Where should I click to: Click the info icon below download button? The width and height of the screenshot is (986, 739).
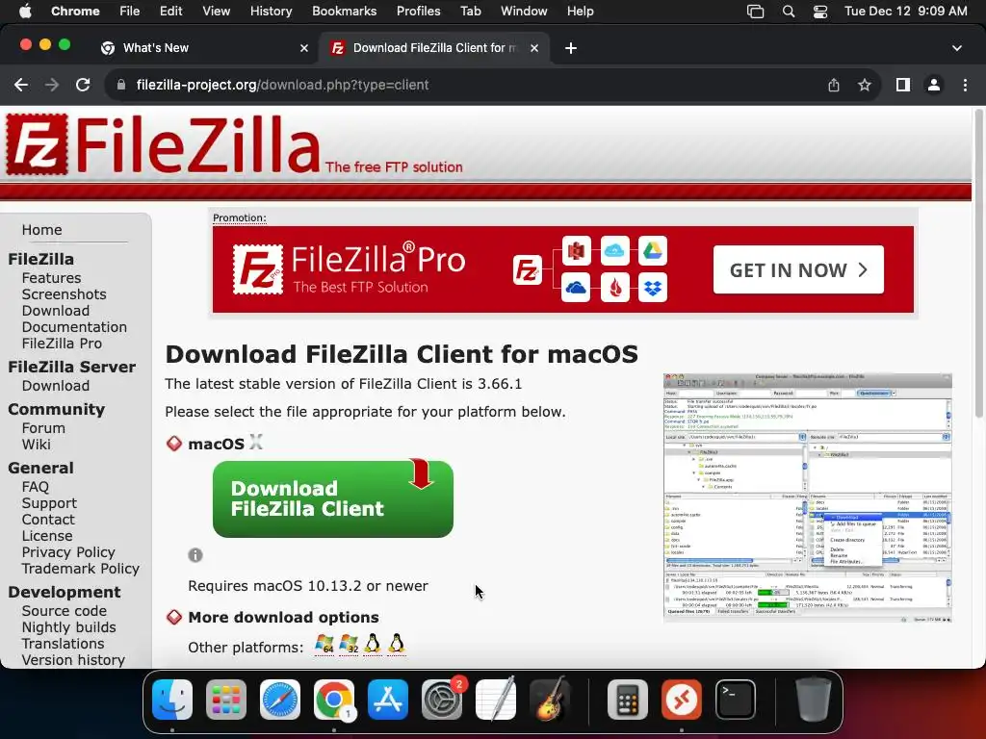[195, 555]
